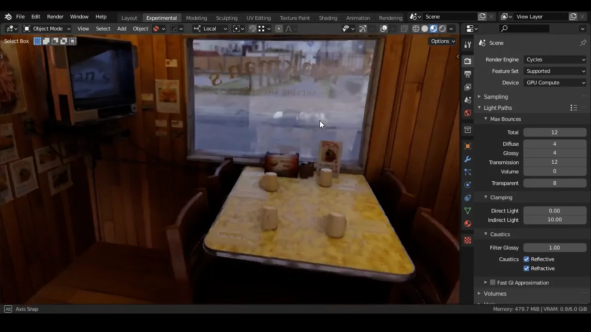This screenshot has height=332, width=591.
Task: Click the Total max bounces field
Action: (x=555, y=132)
